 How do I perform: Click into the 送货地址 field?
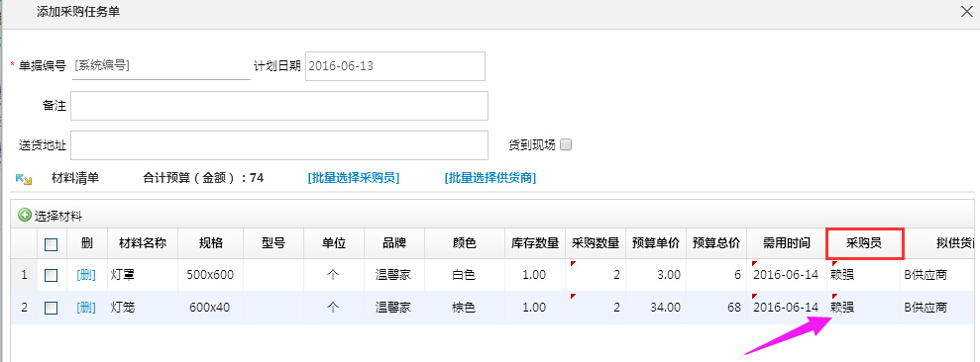279,145
